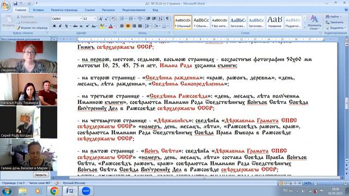This screenshot has width=349, height=196.
Task: Click the proofing errors icon in status bar
Action: pyautogui.click(x=57, y=183)
